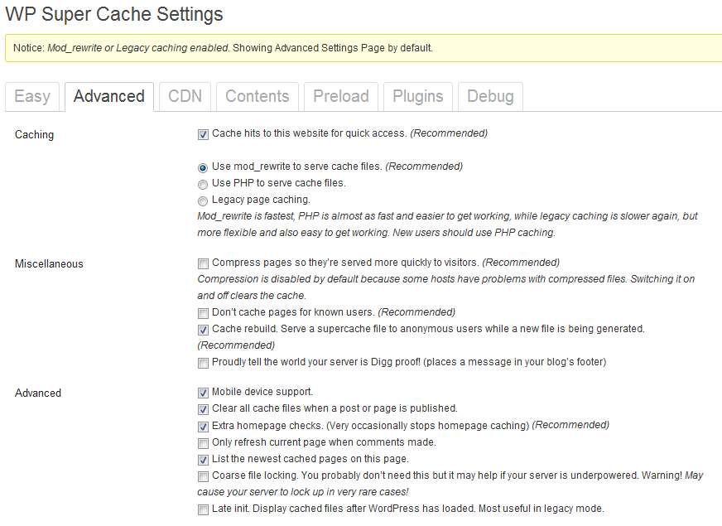Screen dimensions: 722x526
Task: Toggle 'Cache hits to this website' checkbox
Action: 203,134
